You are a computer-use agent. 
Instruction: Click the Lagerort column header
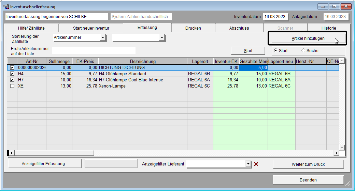tap(200, 61)
